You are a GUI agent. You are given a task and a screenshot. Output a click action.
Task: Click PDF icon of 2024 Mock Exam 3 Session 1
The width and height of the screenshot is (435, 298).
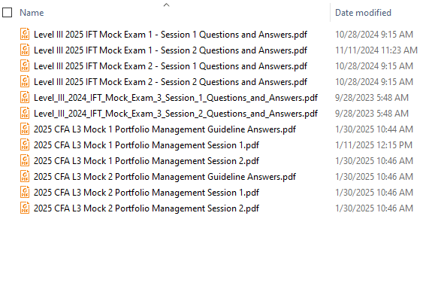25,98
